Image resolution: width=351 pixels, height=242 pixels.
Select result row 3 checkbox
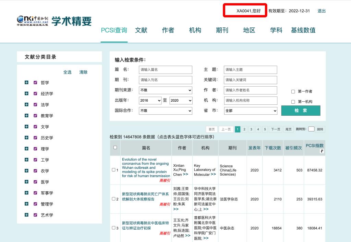[113, 228]
